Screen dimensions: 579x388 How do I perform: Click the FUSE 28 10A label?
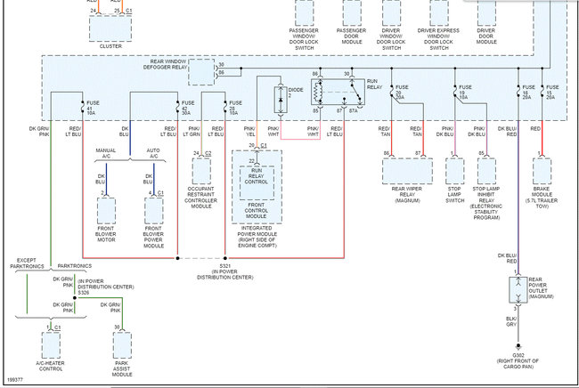(x=235, y=108)
